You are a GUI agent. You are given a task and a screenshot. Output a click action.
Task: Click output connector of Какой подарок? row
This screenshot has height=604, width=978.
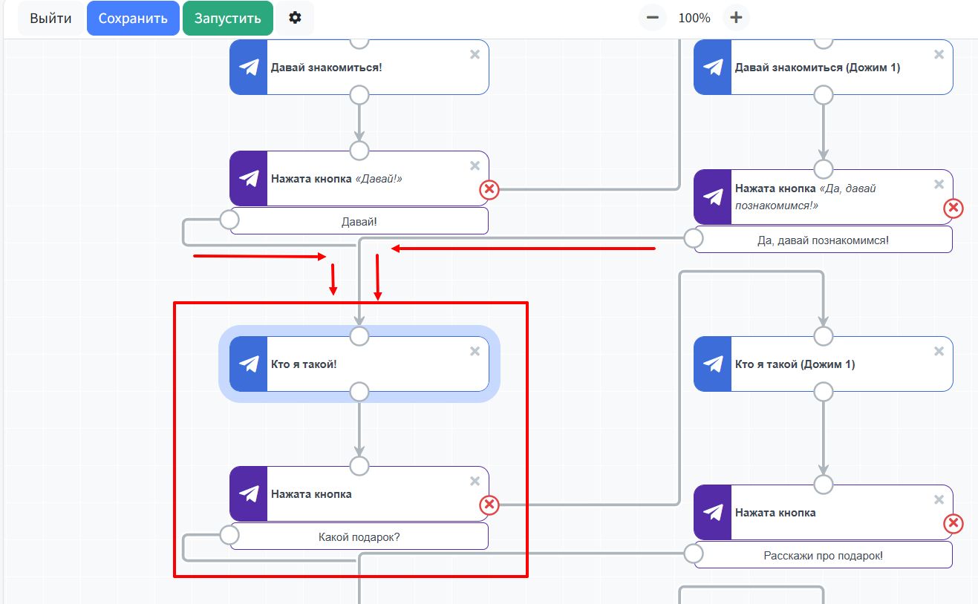[229, 535]
